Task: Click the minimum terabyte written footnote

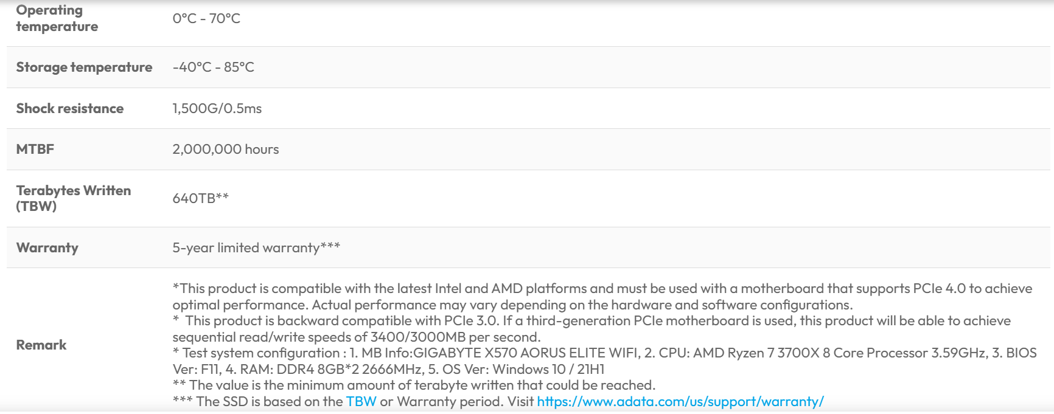Action: [414, 385]
